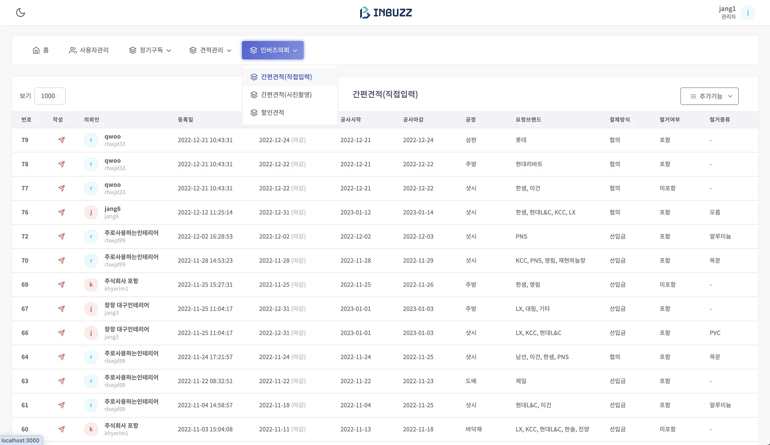
Task: Click the 공정 column header
Action: pos(471,120)
